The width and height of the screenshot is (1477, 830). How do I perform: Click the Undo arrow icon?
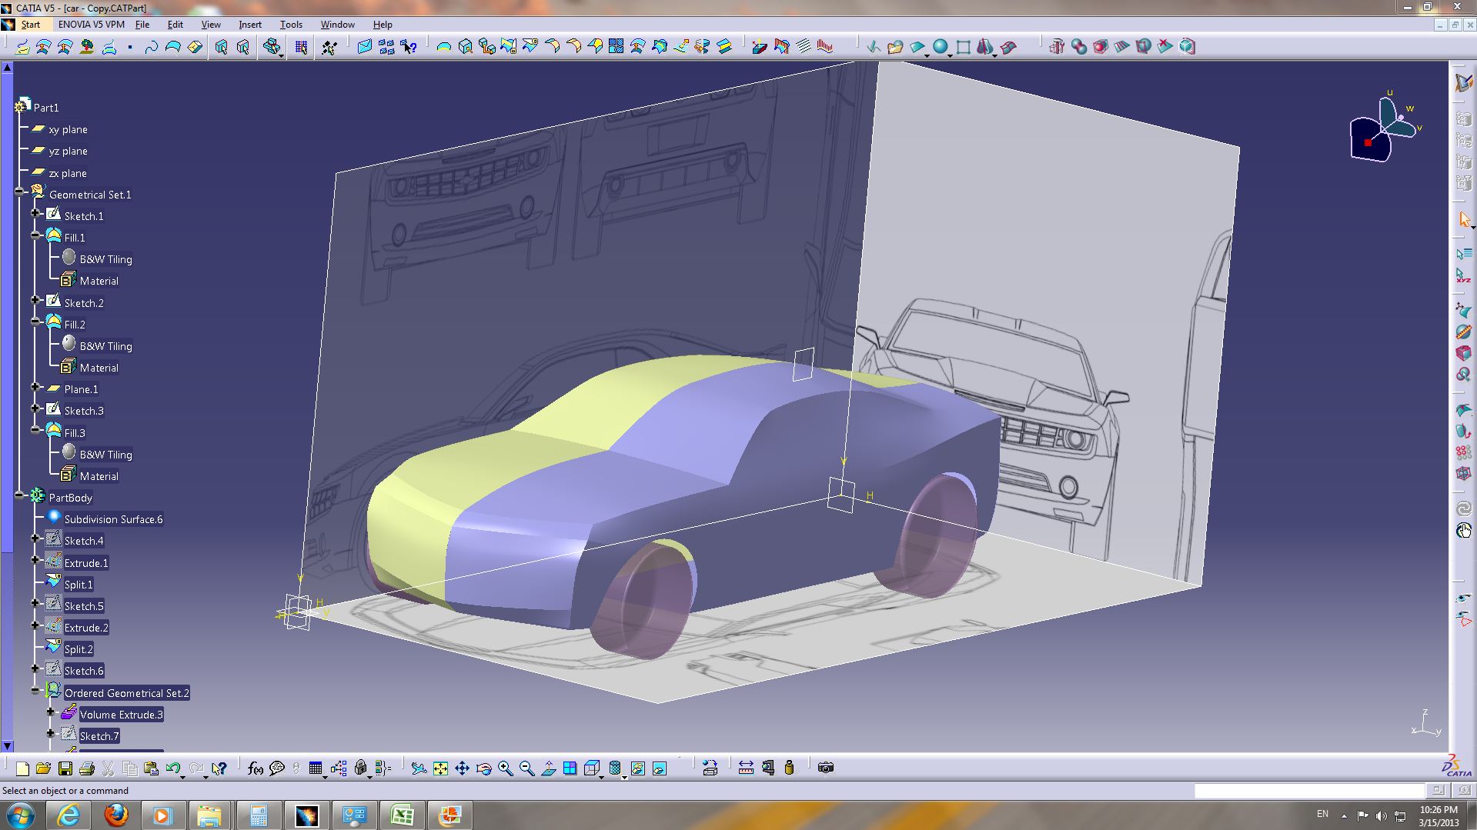coord(172,768)
